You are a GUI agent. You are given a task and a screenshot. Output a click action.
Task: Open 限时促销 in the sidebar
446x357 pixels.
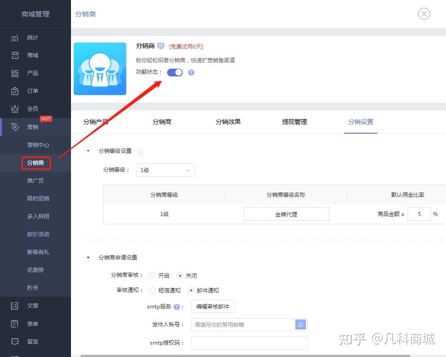(38, 198)
